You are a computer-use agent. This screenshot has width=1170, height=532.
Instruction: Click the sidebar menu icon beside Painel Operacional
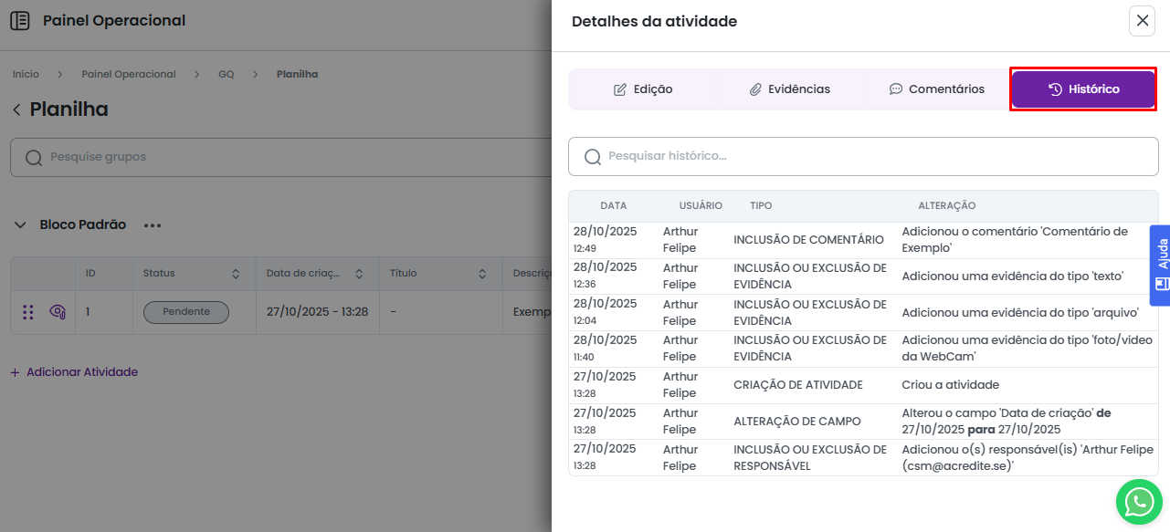pyautogui.click(x=19, y=21)
